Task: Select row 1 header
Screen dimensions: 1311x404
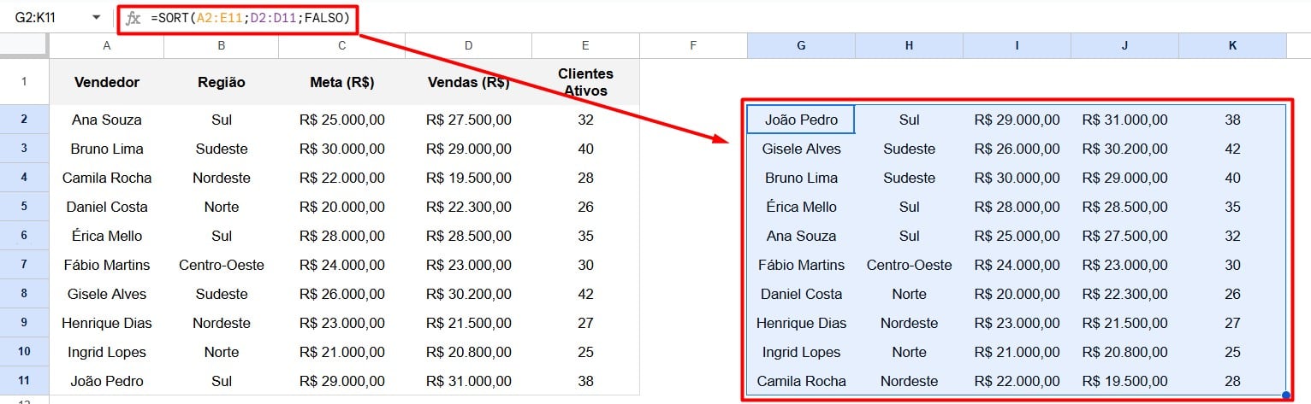Action: 24,82
